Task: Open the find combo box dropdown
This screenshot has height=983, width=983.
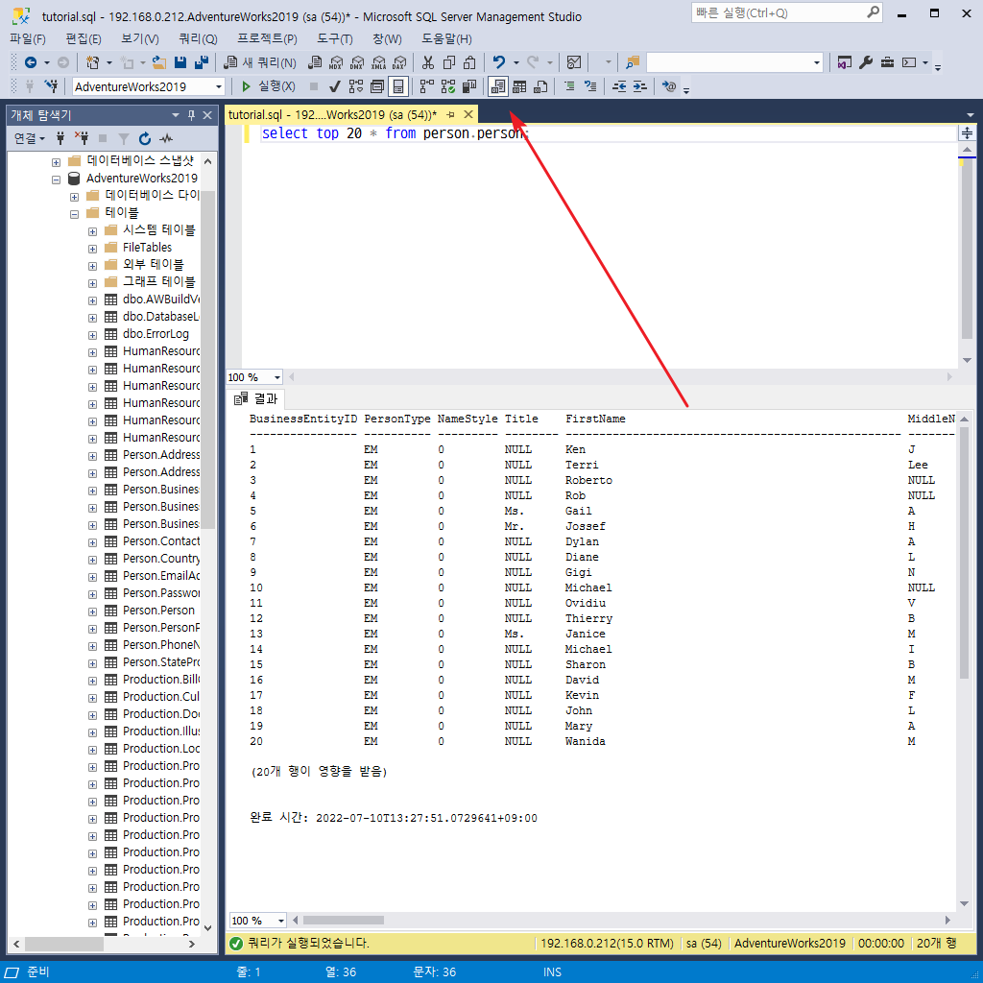Action: point(816,62)
